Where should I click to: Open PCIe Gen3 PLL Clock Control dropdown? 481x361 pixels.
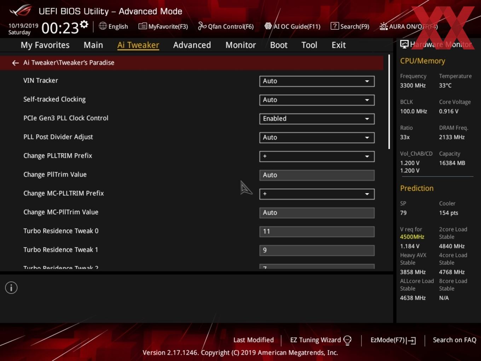pyautogui.click(x=317, y=119)
